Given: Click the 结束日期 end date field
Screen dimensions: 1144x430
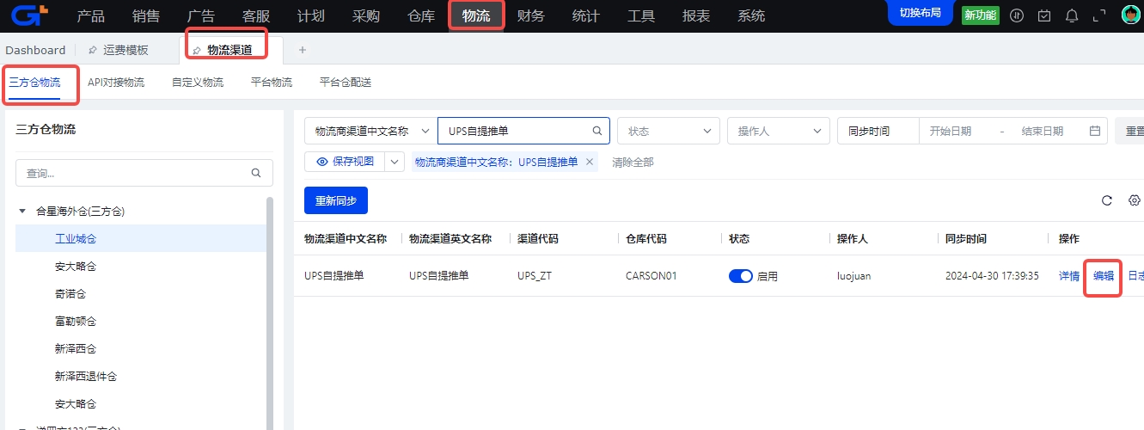Looking at the screenshot, I should click(x=1043, y=131).
